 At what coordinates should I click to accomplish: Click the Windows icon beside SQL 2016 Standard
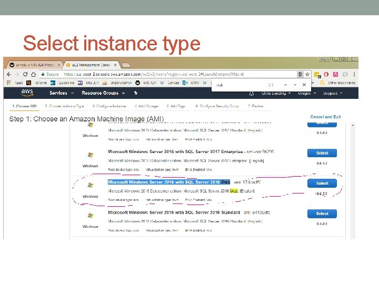click(91, 216)
